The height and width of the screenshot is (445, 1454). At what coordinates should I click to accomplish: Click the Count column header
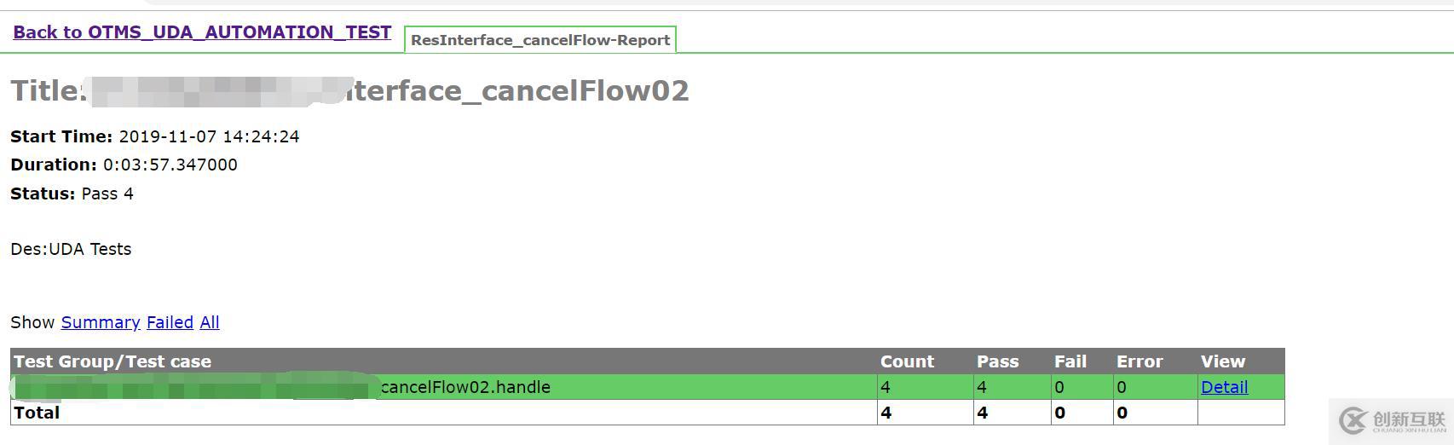click(907, 361)
